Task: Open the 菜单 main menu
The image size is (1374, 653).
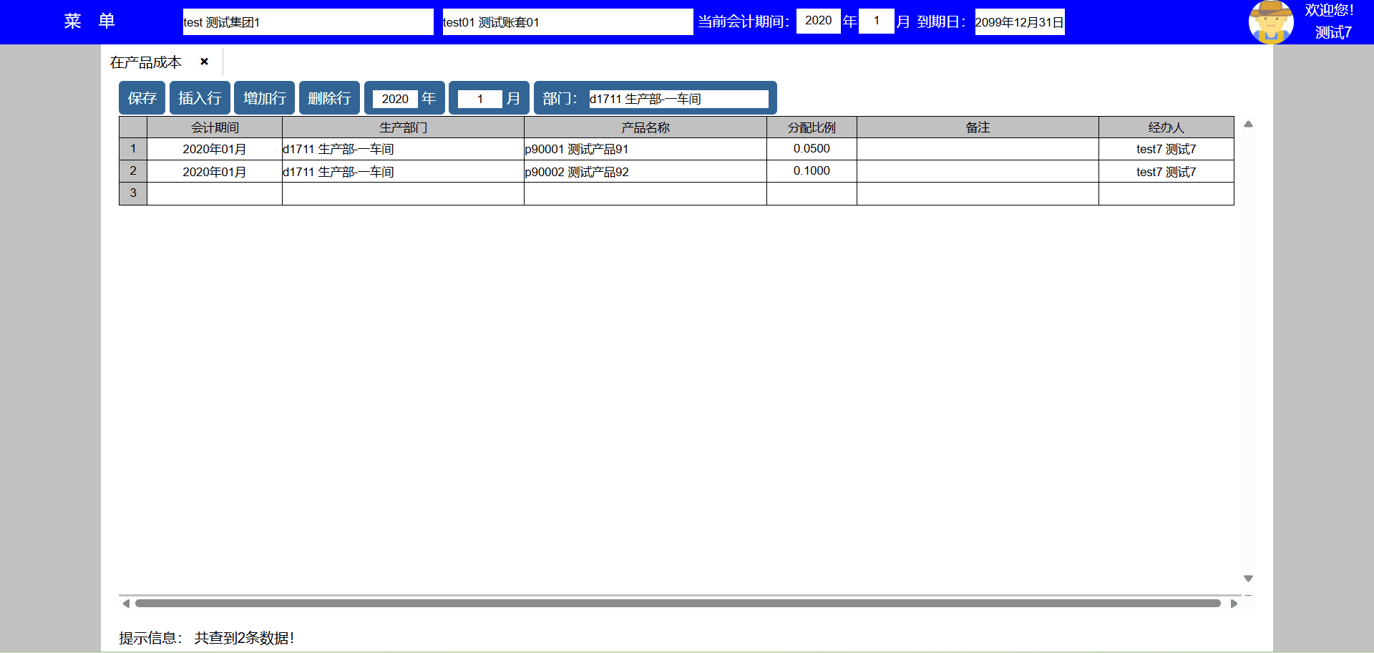Action: [x=89, y=21]
